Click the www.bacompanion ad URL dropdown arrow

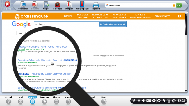(x=44, y=49)
